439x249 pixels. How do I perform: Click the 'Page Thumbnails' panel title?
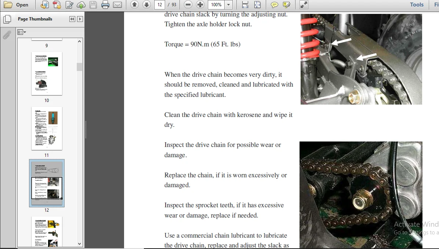(35, 19)
